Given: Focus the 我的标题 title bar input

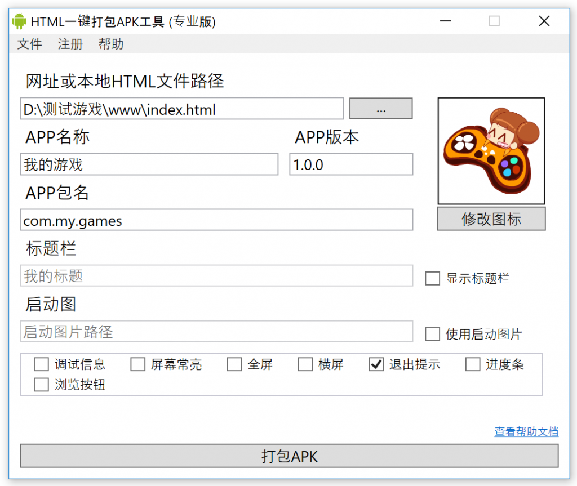Looking at the screenshot, I should pos(216,275).
